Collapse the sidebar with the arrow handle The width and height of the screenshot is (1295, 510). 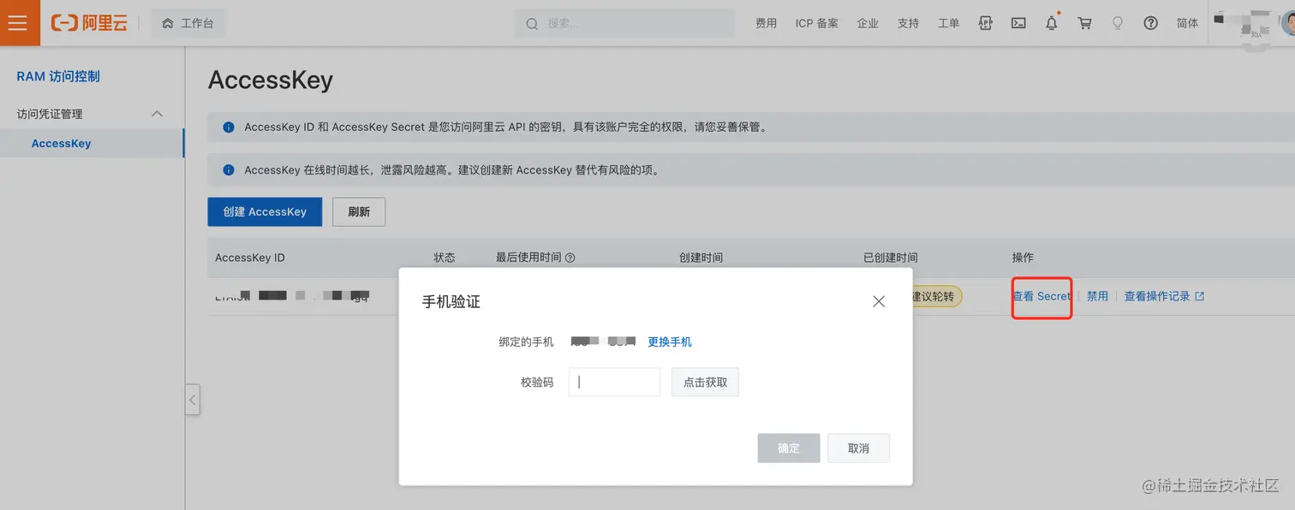click(x=193, y=400)
